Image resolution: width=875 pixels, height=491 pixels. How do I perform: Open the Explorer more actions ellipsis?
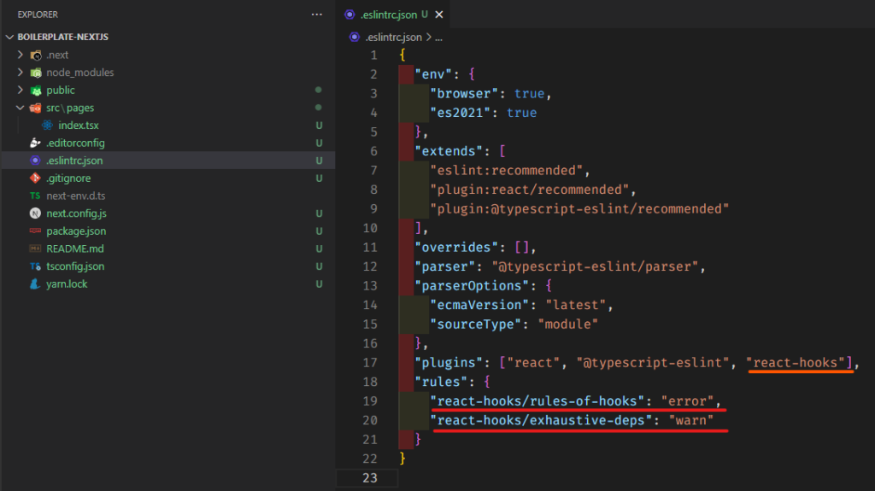click(316, 15)
